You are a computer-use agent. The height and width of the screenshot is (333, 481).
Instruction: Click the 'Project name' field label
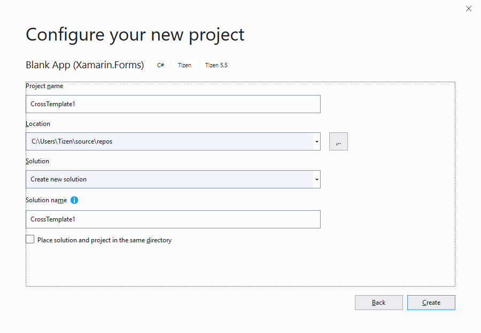tap(44, 86)
